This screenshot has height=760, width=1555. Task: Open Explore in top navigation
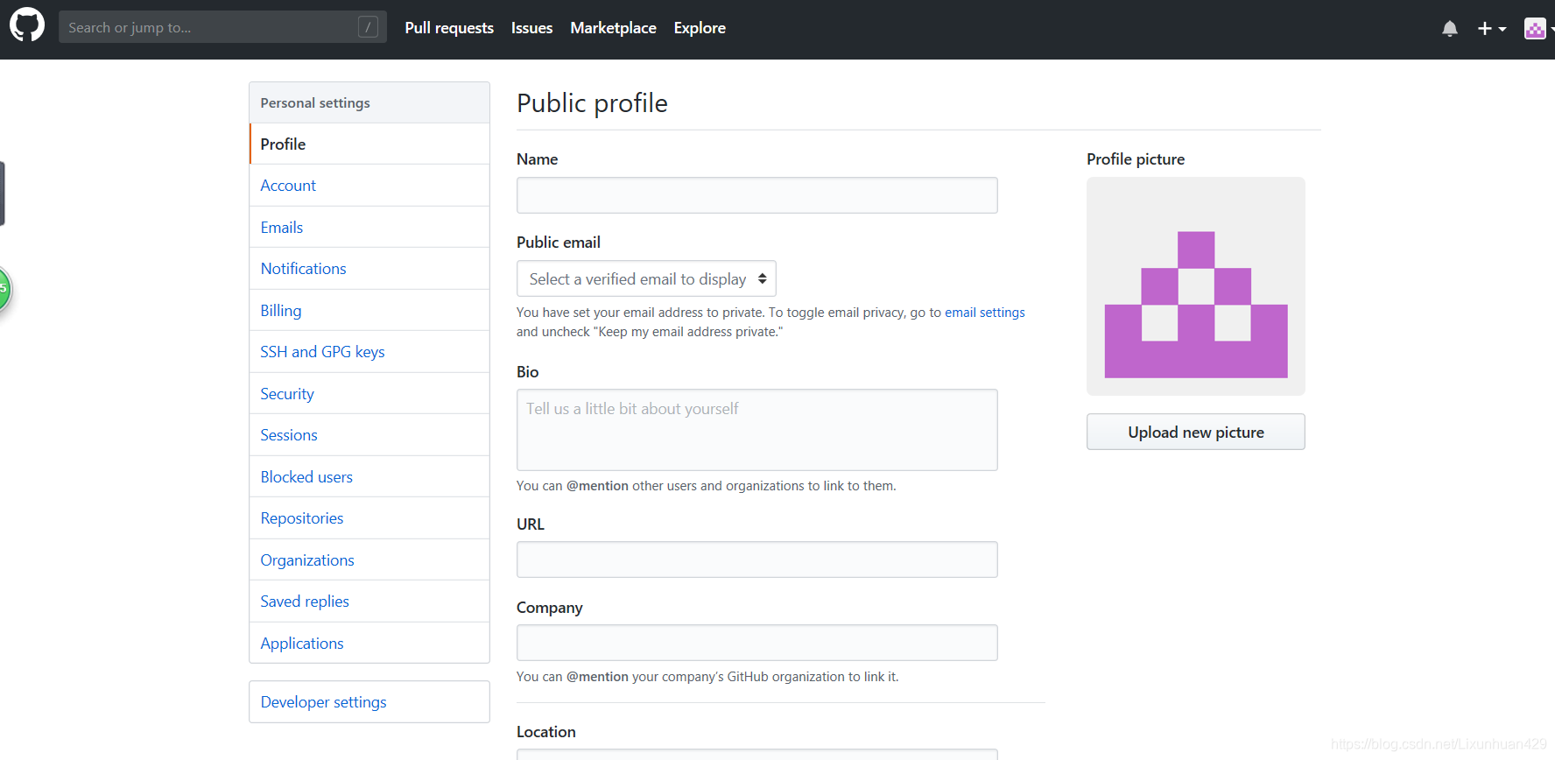pyautogui.click(x=700, y=28)
